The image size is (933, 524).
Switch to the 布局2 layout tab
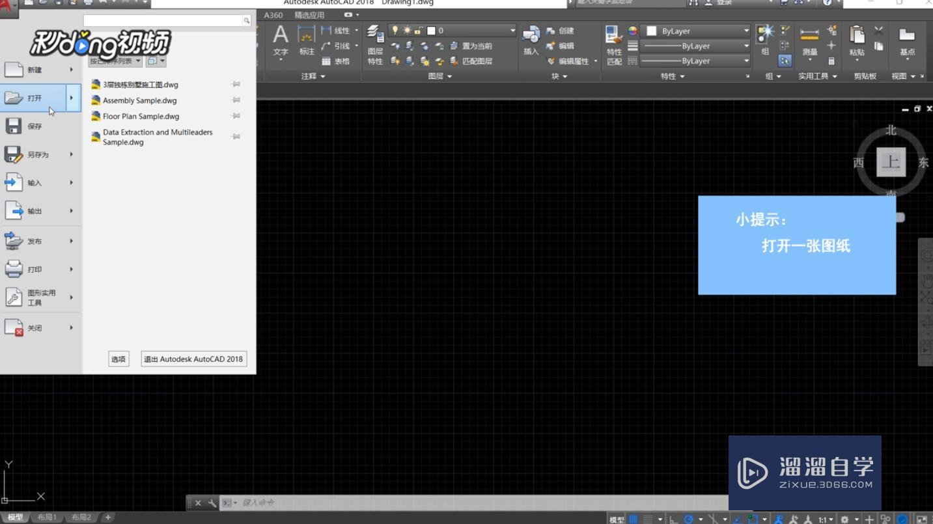pos(81,517)
